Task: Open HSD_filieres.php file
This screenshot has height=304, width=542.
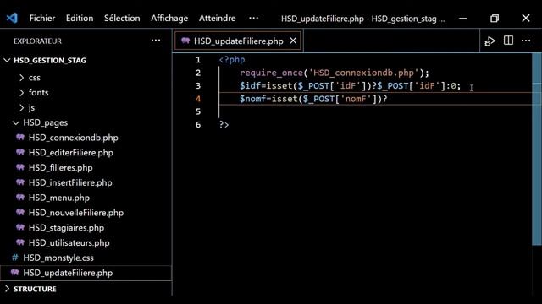Action: [86, 167]
